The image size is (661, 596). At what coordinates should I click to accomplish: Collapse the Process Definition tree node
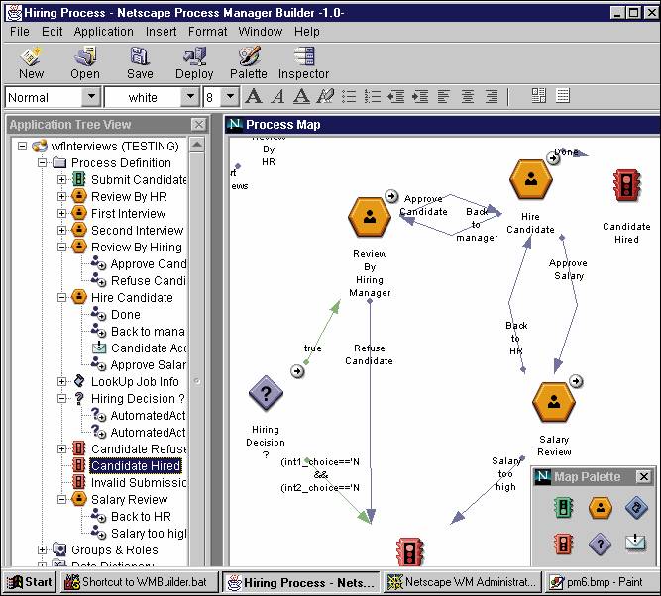43,163
